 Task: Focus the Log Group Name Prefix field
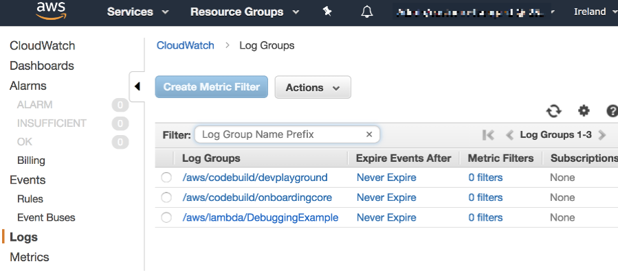pyautogui.click(x=287, y=134)
